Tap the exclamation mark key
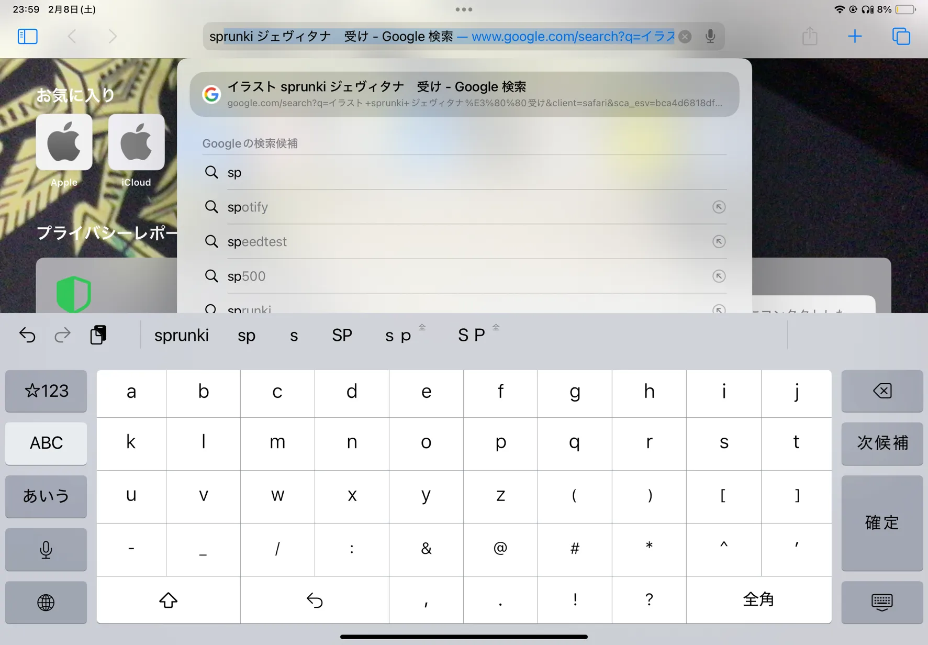 pyautogui.click(x=575, y=600)
